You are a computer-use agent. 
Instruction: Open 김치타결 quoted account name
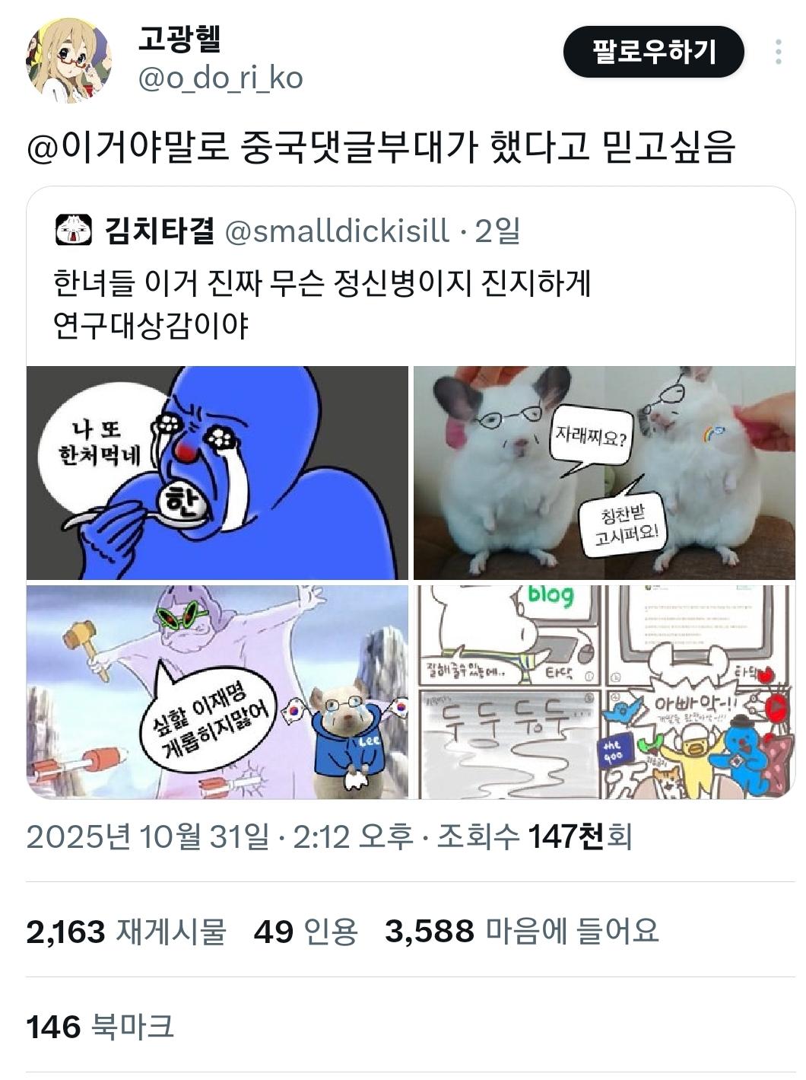160,231
